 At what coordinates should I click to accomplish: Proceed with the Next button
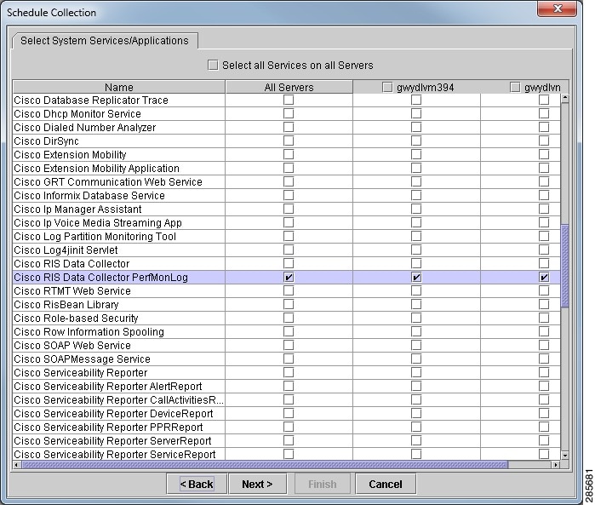[257, 484]
